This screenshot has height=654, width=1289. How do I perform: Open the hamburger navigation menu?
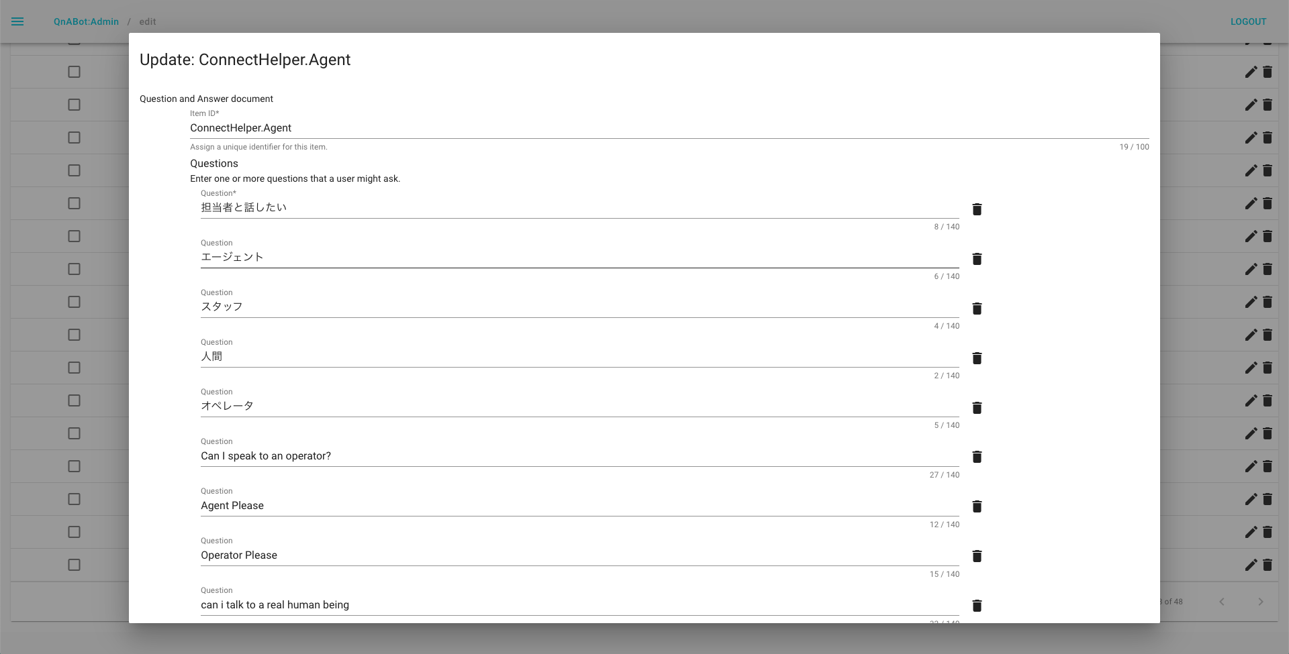tap(17, 21)
